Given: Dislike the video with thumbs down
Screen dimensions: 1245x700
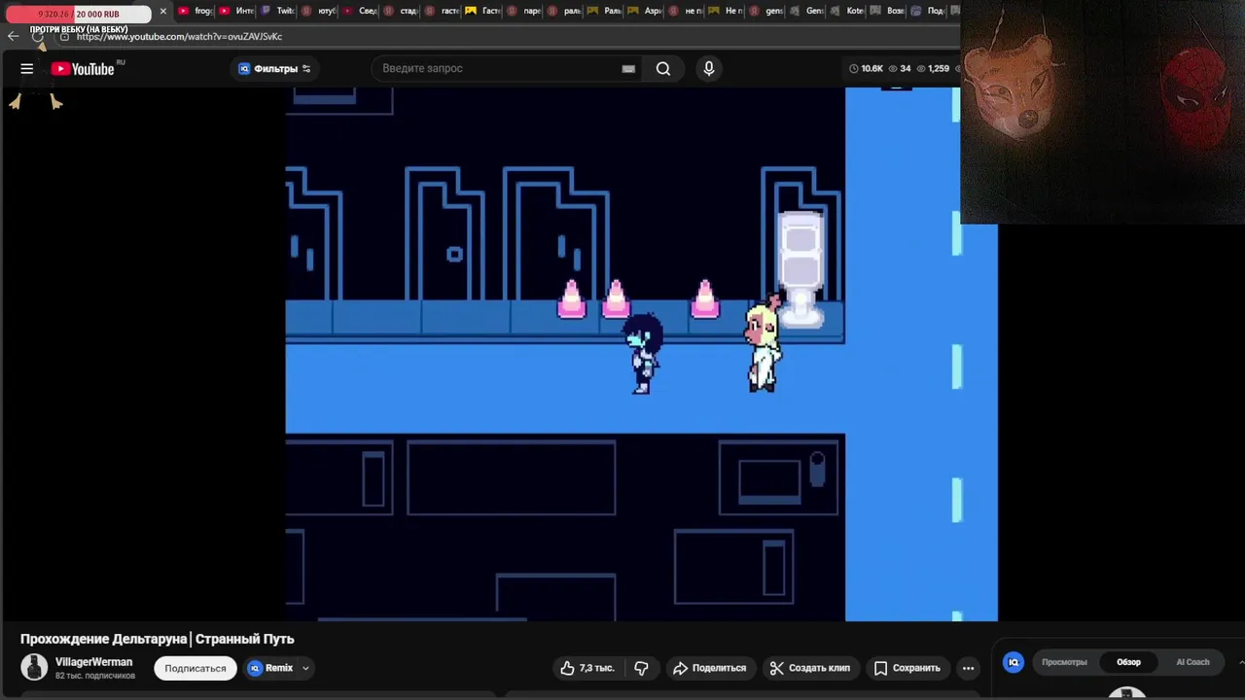Looking at the screenshot, I should click(x=642, y=668).
